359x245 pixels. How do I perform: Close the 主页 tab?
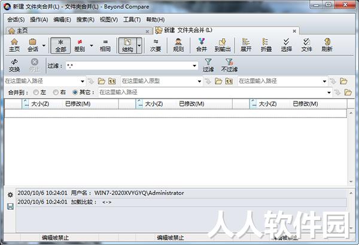[x=147, y=31]
